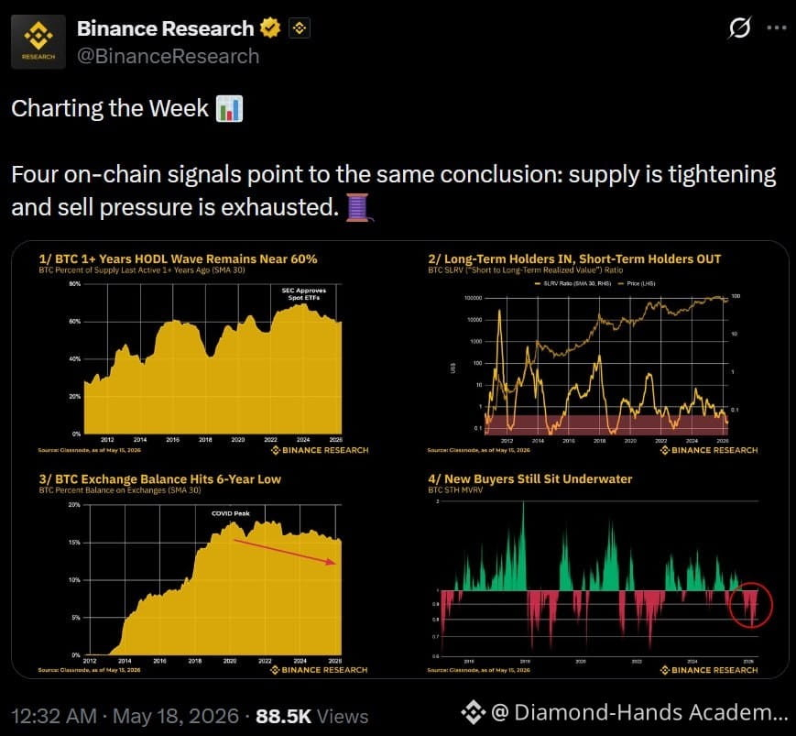Click the 'COVID Peak' chart annotation
Viewport: 796px width, 736px height.
(x=231, y=513)
